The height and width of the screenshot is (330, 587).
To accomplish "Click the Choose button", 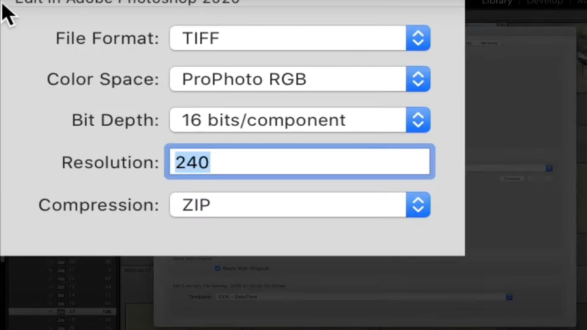I will click(x=512, y=178).
